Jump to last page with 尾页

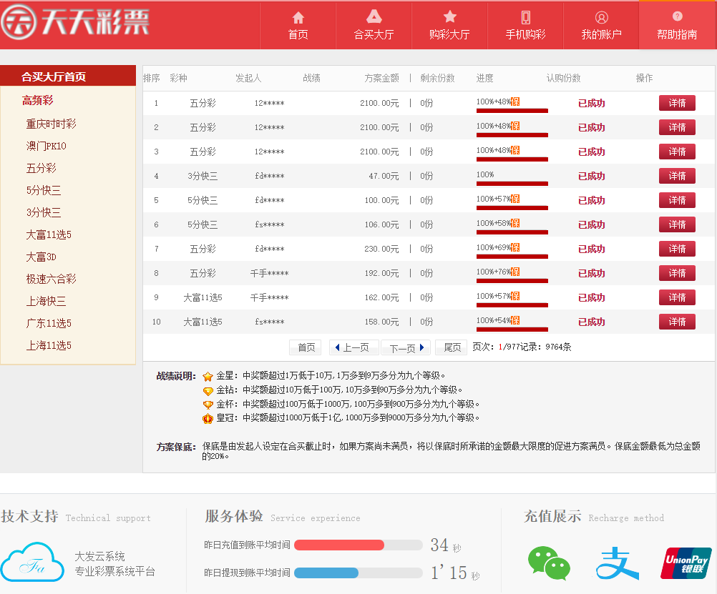pyautogui.click(x=452, y=347)
